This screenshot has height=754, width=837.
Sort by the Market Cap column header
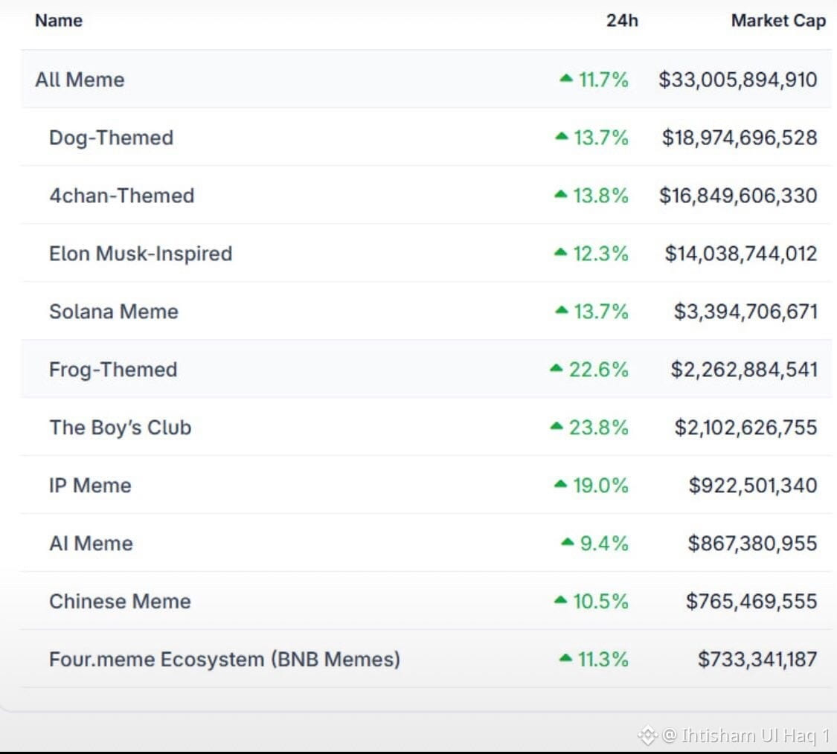tap(778, 21)
